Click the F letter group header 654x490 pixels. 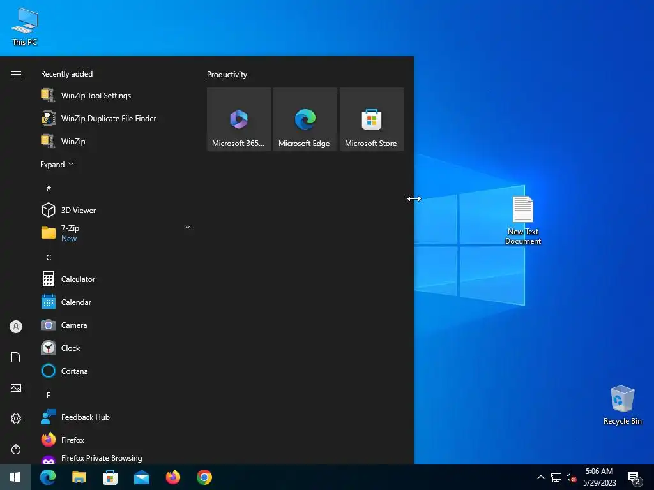pos(49,395)
